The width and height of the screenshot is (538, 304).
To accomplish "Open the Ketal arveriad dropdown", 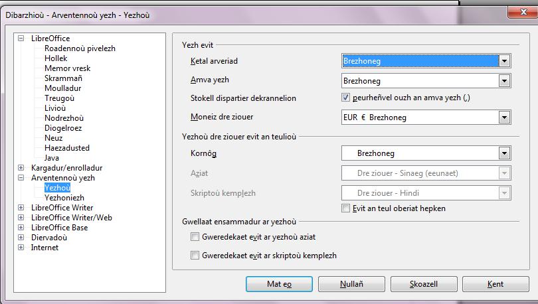I will pos(505,61).
